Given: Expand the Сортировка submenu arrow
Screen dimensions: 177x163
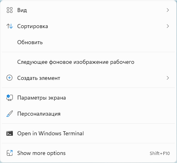Looking at the screenshot, I should [168, 26].
